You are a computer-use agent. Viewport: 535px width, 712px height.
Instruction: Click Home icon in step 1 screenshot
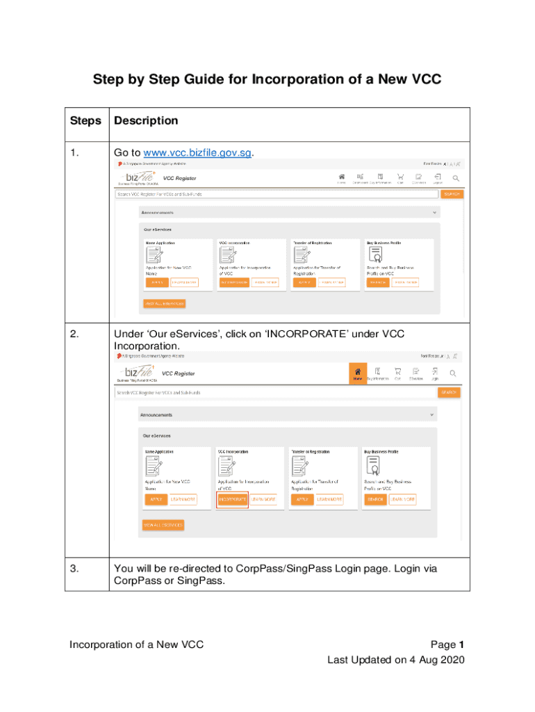[x=342, y=178]
